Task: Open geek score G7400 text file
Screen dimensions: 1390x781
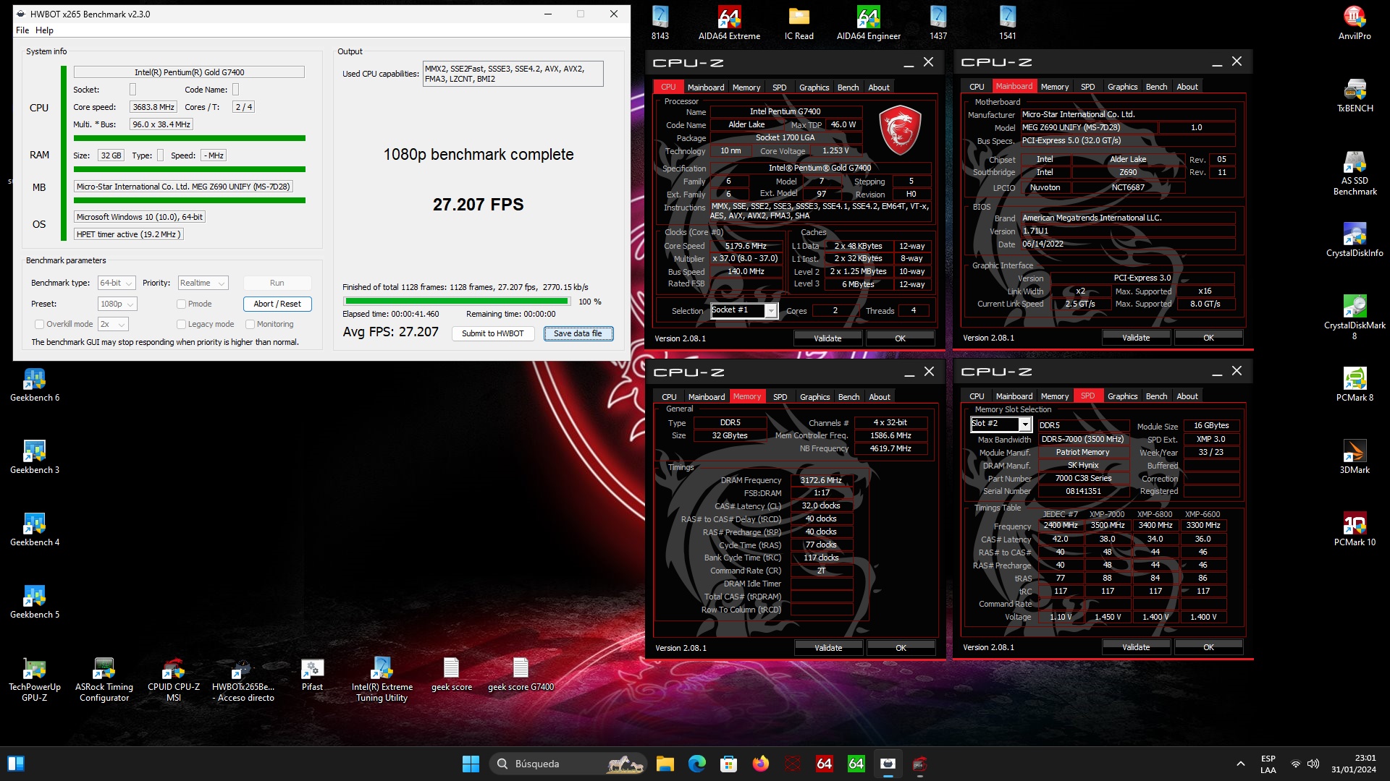Action: pyautogui.click(x=521, y=674)
